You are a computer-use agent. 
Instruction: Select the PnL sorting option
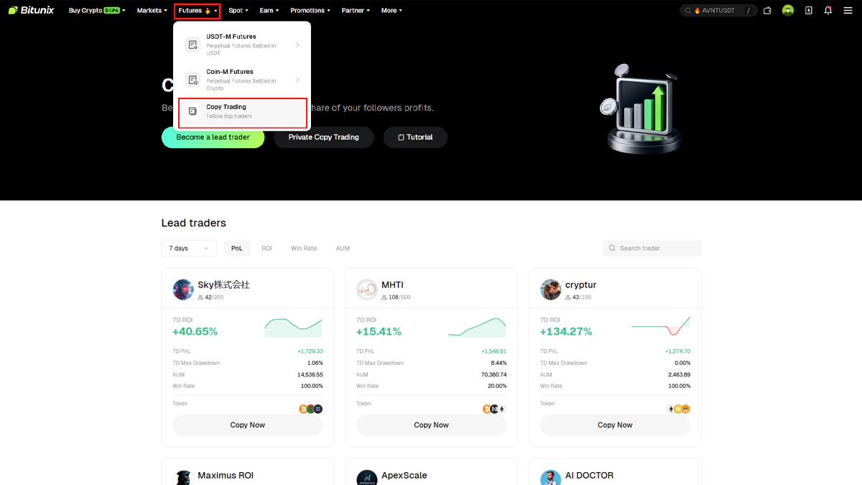237,249
